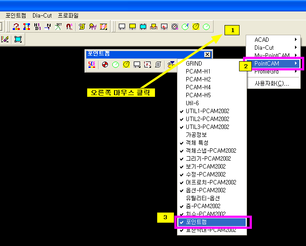The height and width of the screenshot is (246, 306).
Task: Expand the Dia-Cut submenu in context menu
Action: 273,48
